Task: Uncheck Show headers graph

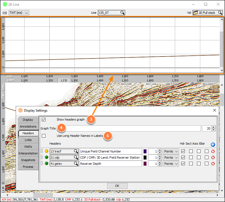Action: tap(43, 119)
